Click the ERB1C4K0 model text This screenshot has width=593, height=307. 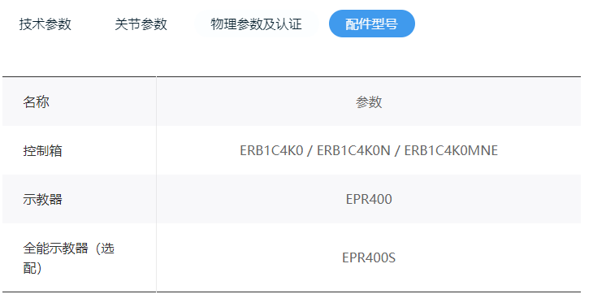tap(271, 150)
